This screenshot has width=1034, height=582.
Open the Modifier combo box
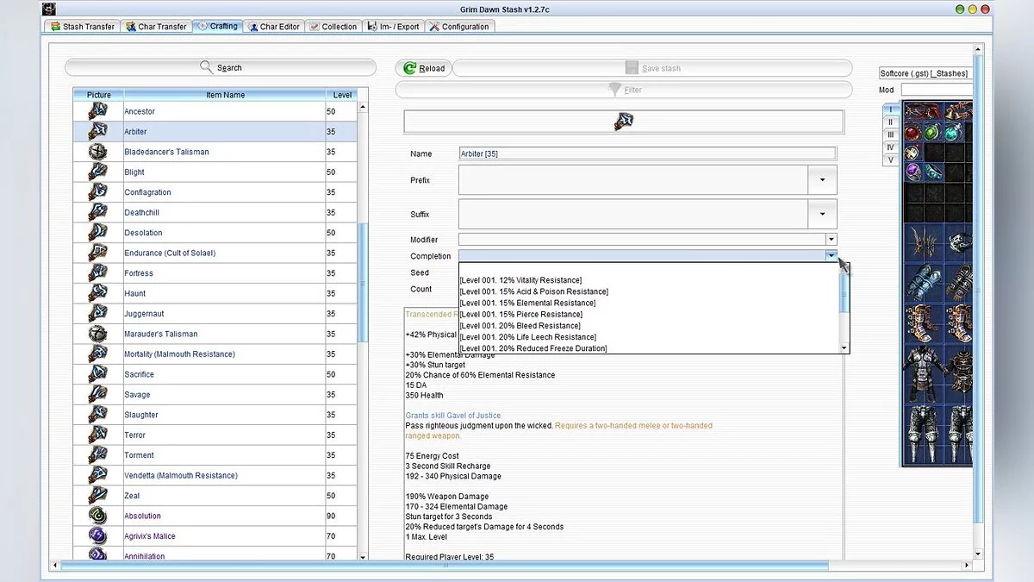click(x=831, y=240)
